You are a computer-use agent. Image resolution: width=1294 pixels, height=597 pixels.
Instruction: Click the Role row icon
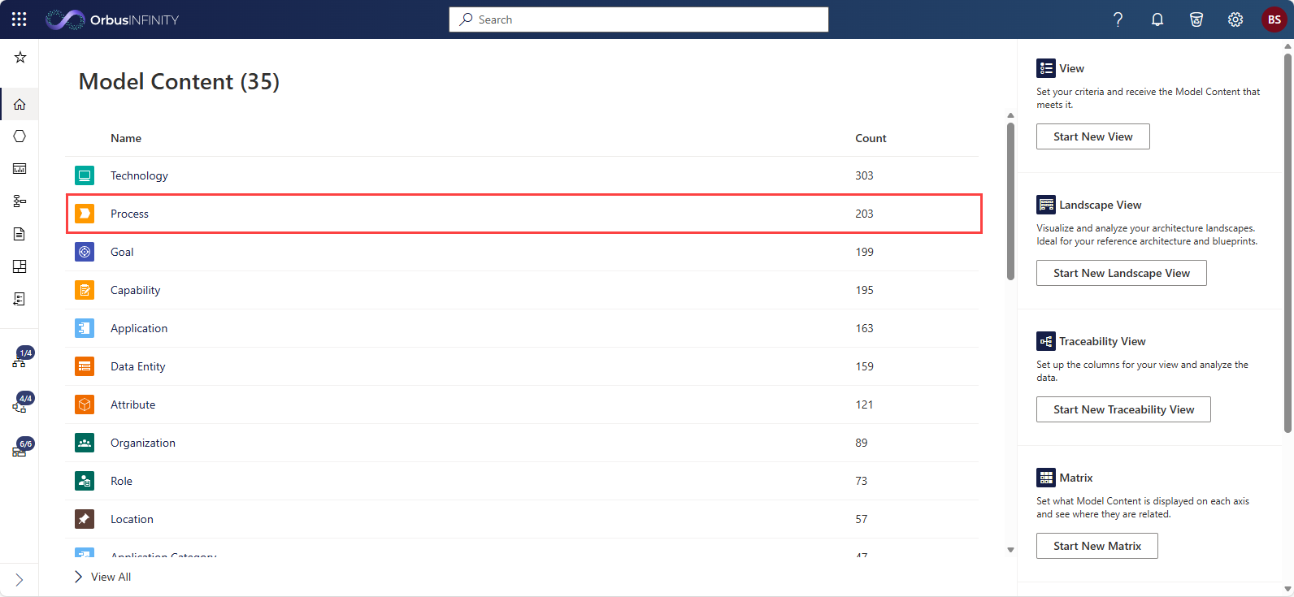(x=85, y=481)
